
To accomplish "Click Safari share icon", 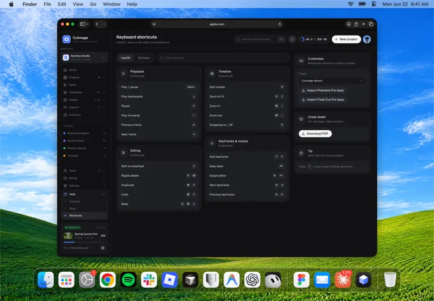I will point(356,24).
